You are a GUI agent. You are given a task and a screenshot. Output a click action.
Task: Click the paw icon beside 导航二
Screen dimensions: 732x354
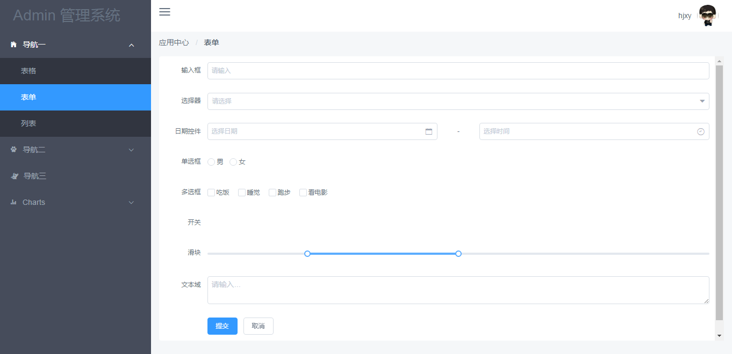click(x=13, y=150)
